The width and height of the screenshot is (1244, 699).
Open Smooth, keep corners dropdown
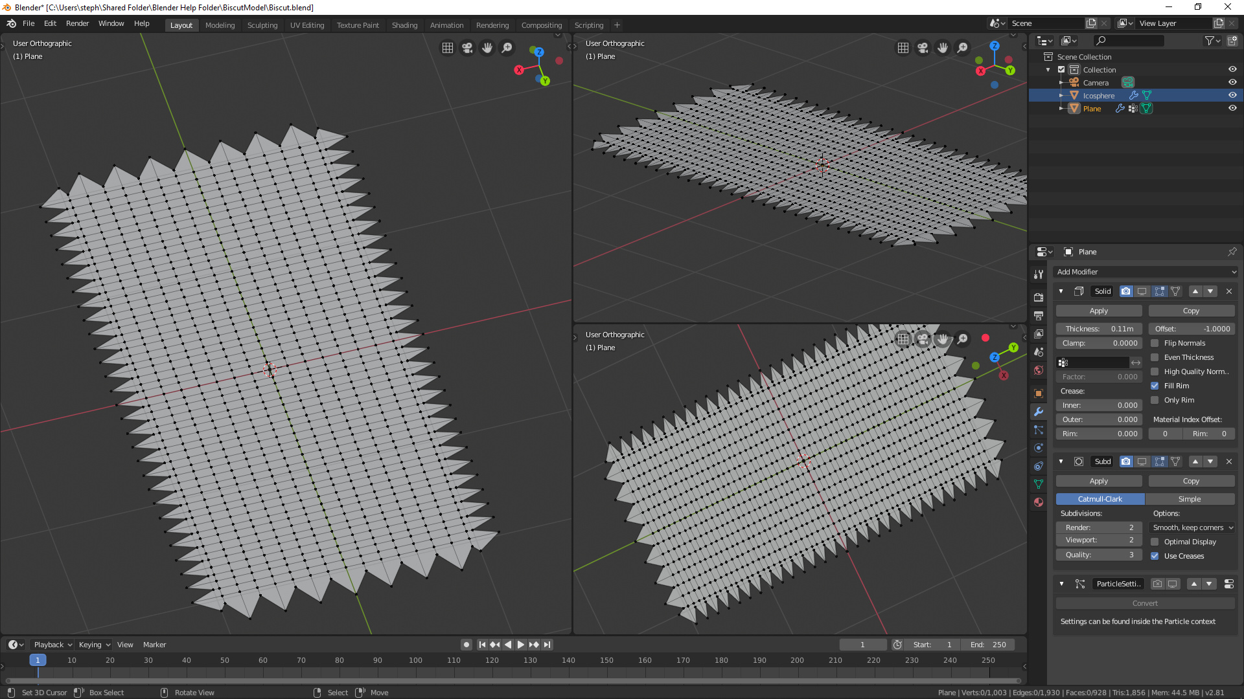(1192, 527)
